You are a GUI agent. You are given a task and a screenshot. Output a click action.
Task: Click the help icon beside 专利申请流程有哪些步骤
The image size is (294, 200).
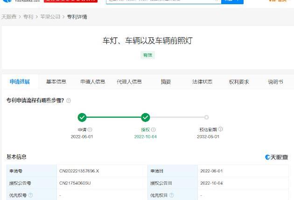click(69, 100)
